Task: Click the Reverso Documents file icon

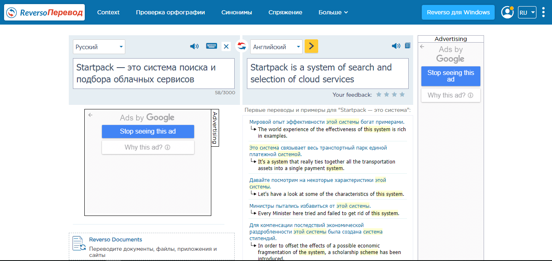Action: tap(79, 243)
